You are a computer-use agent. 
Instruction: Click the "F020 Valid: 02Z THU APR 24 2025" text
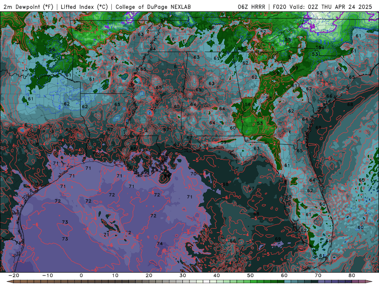tap(323, 7)
